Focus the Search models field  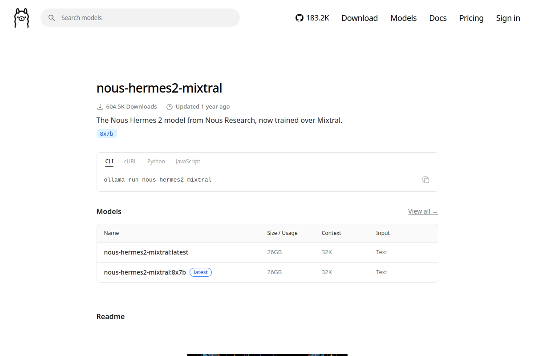[x=140, y=18]
